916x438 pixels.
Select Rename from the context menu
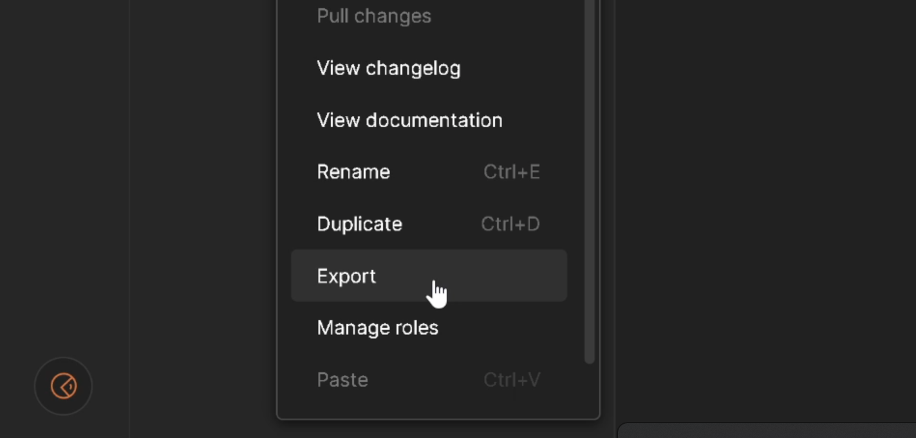point(353,171)
